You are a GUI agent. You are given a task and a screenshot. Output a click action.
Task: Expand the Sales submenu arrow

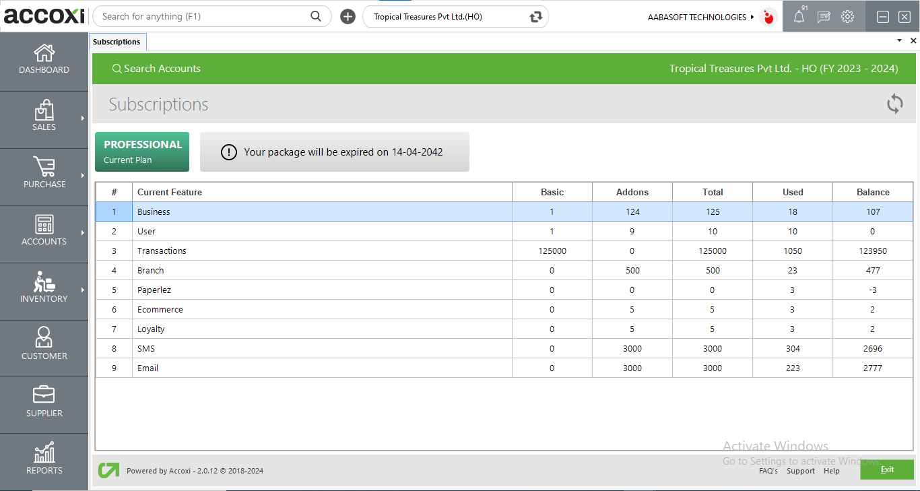coord(83,119)
